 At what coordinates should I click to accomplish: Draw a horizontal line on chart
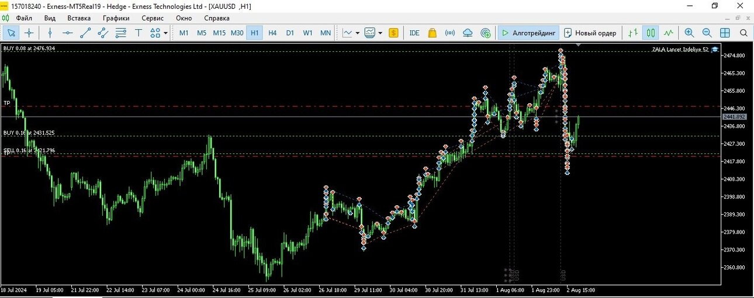coord(67,33)
